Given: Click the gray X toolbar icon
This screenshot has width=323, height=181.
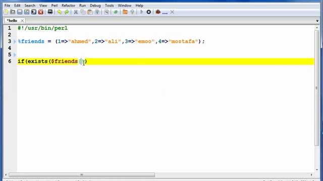Looking at the screenshot, I should [172, 12].
